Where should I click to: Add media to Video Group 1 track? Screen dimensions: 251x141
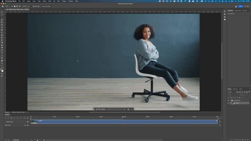(x=220, y=122)
